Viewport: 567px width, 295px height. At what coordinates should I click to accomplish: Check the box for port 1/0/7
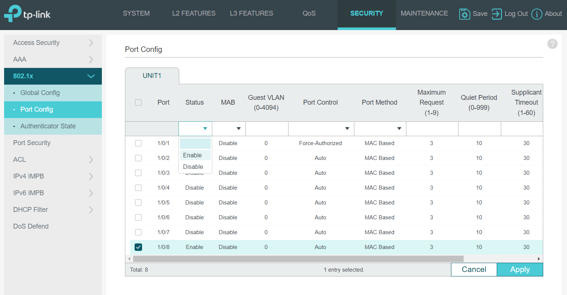pyautogui.click(x=138, y=232)
